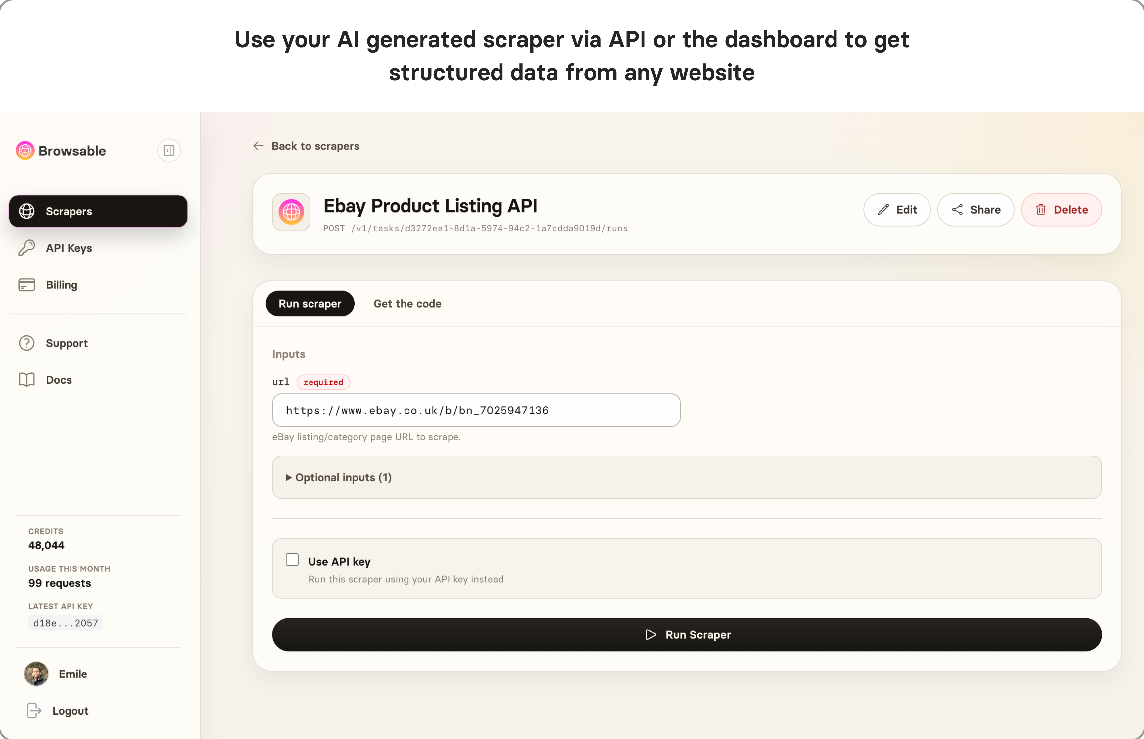Image resolution: width=1144 pixels, height=739 pixels.
Task: Click the Billing card icon
Action: (27, 285)
